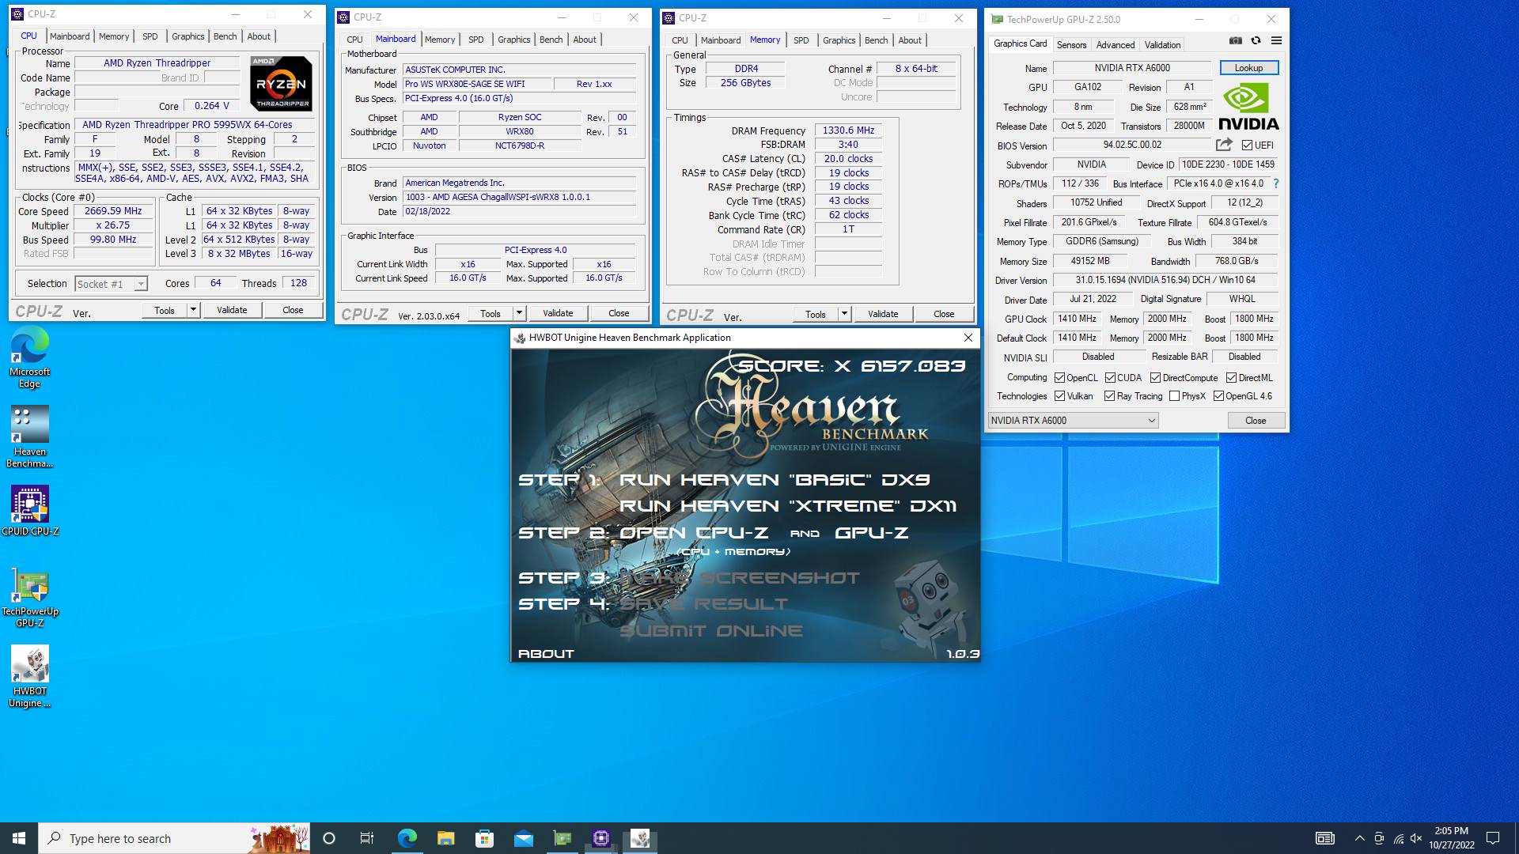Open the network icon in system tray
1519x854 pixels.
pyautogui.click(x=1398, y=838)
